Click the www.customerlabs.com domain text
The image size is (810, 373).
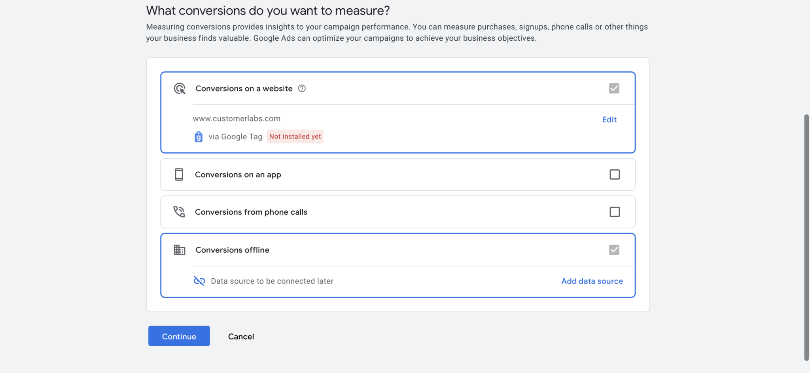coord(237,118)
